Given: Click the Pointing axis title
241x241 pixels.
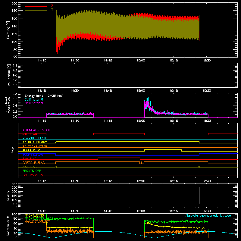Looking at the screenshot, I should (x=8, y=30).
